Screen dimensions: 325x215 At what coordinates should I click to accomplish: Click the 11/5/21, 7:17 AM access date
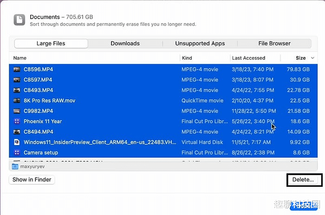tap(251, 142)
